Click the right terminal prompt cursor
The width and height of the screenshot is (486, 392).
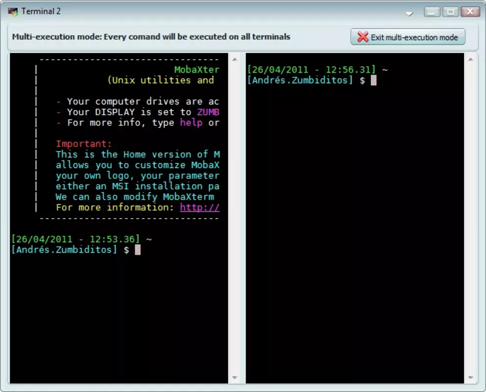pyautogui.click(x=373, y=80)
